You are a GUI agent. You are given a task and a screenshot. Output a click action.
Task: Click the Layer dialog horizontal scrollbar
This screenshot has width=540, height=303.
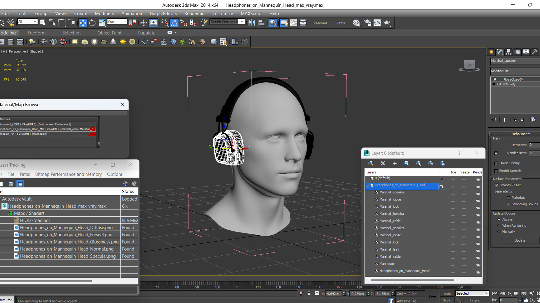click(x=412, y=280)
